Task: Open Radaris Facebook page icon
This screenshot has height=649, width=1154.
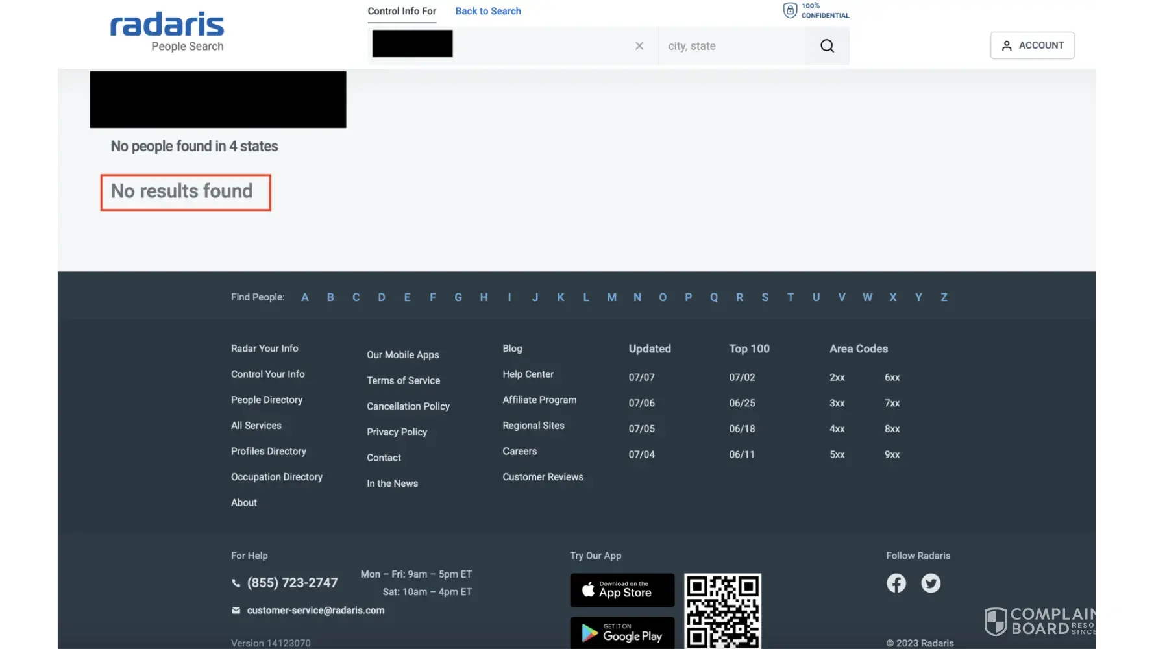Action: coord(896,583)
